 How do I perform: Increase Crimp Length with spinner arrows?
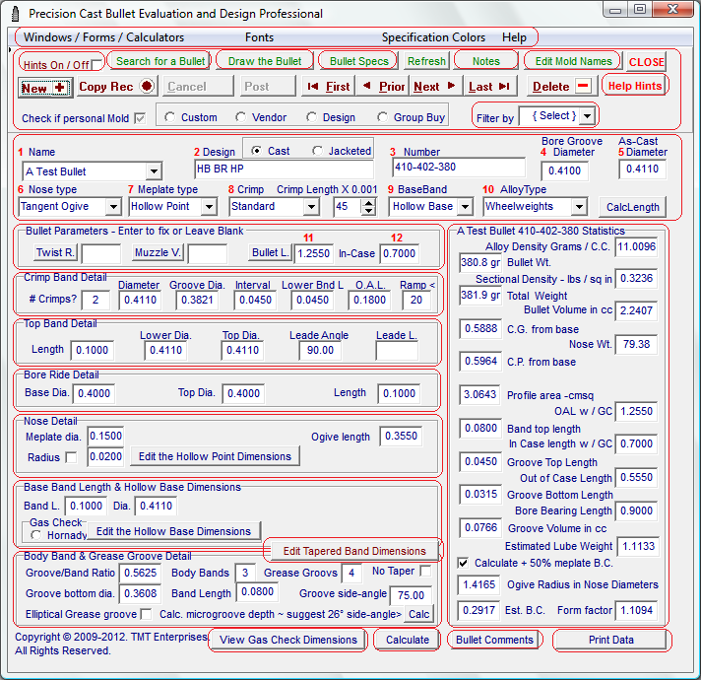(369, 202)
